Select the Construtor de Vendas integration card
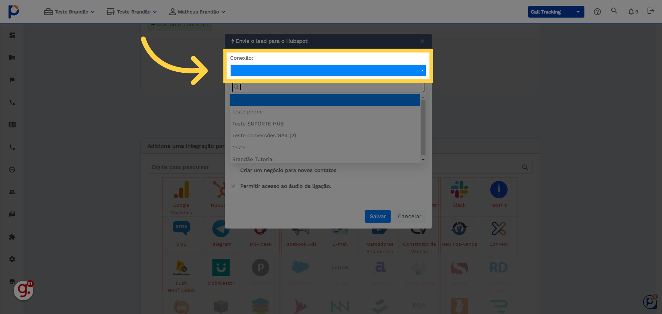Screen dimensions: 662x314 (419, 235)
